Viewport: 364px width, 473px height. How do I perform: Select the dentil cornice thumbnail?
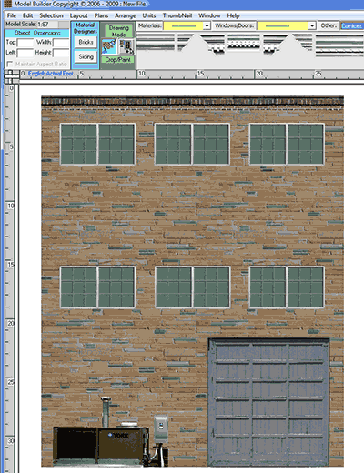pos(244,42)
